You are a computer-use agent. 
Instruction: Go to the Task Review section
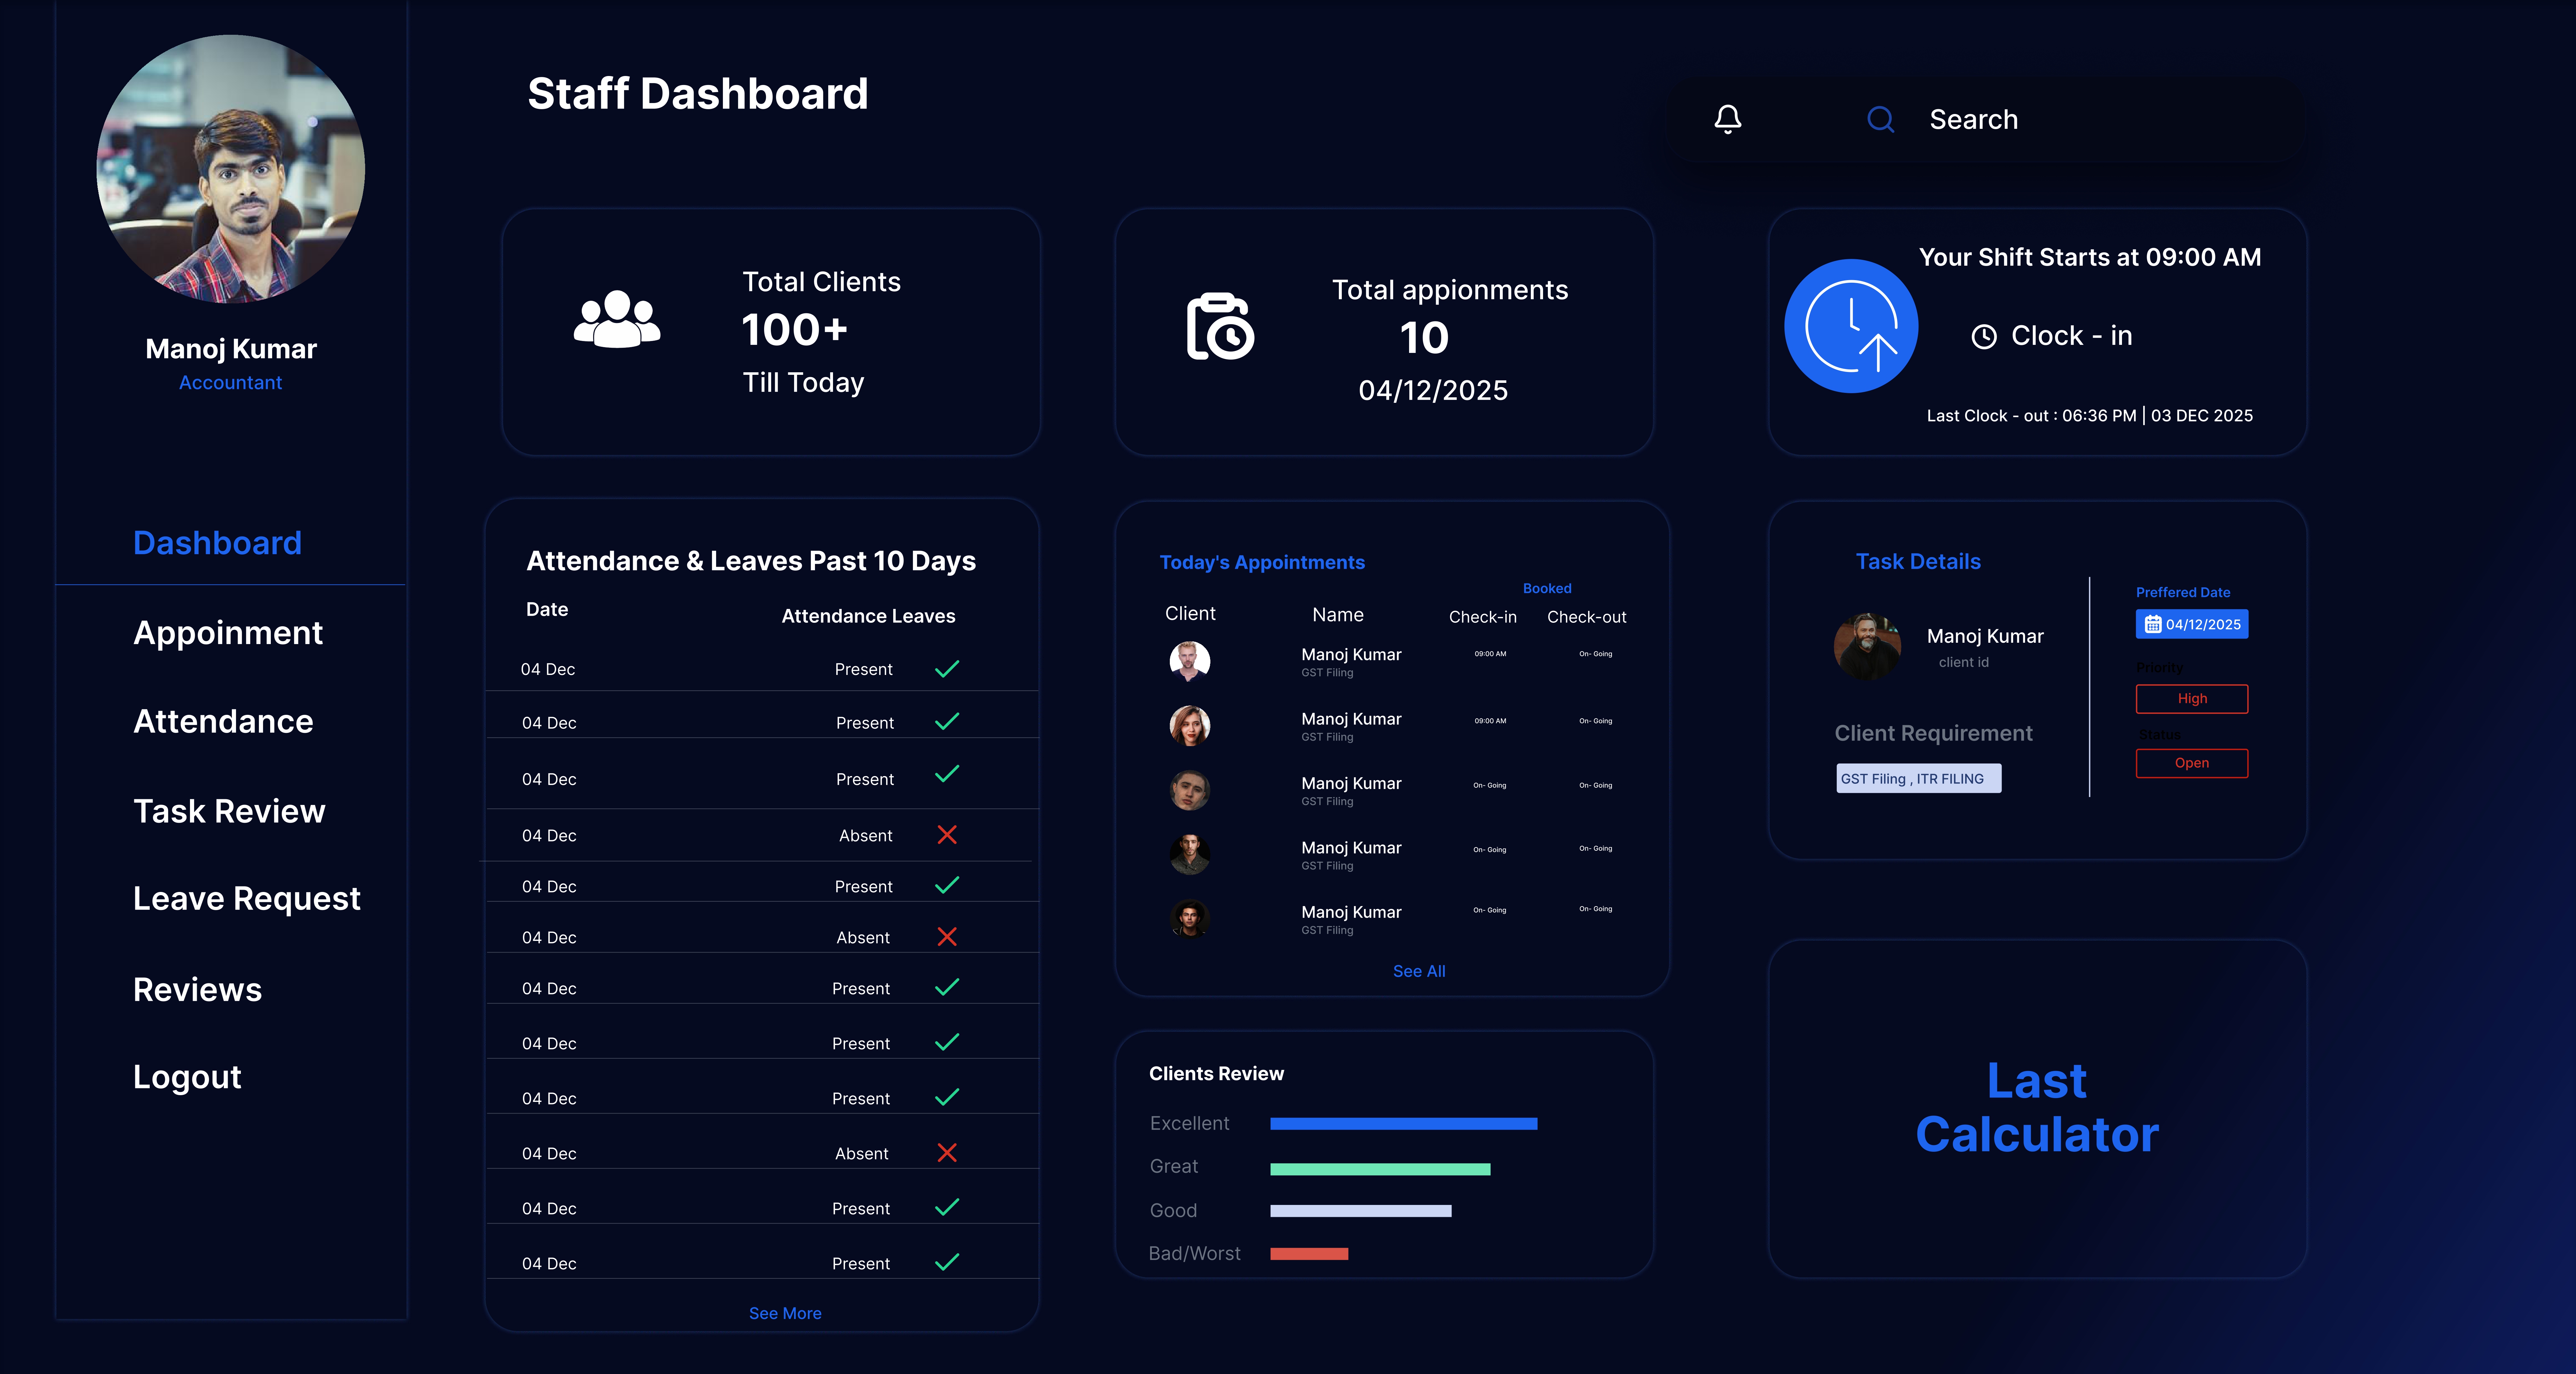(229, 811)
